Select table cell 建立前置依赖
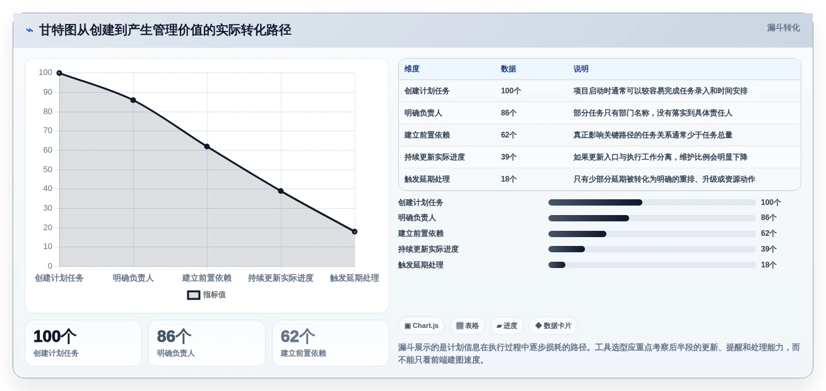This screenshot has width=826, height=391. click(x=427, y=135)
